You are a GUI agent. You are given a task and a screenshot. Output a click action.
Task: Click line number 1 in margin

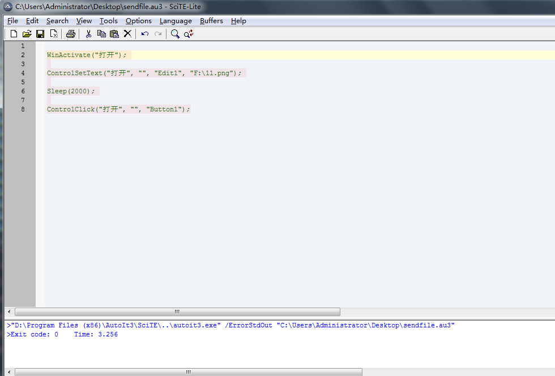tap(23, 46)
